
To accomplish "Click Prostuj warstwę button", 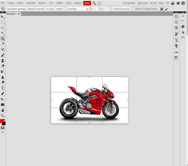I will 121,9.
